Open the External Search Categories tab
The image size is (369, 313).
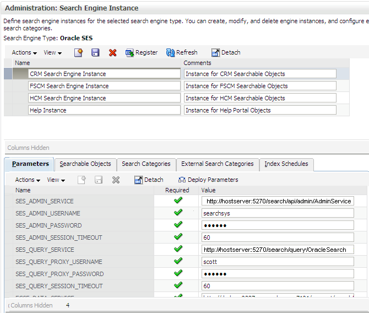(218, 164)
